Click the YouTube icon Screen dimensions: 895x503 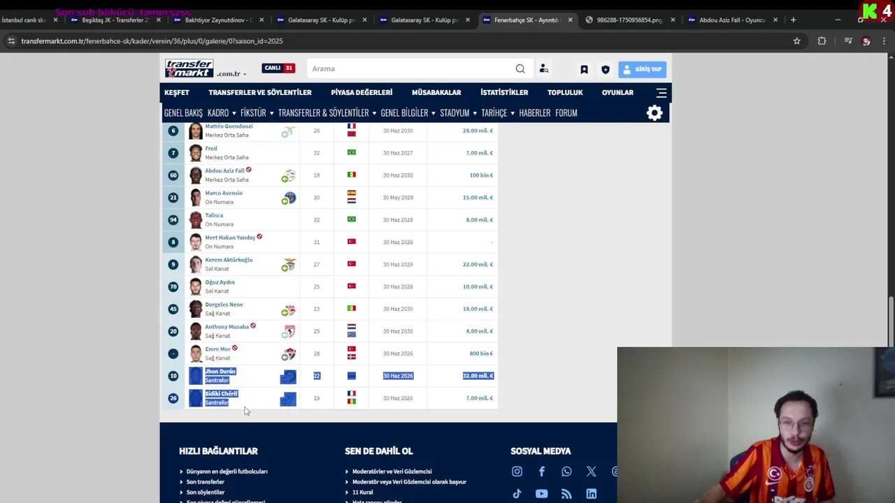541,494
